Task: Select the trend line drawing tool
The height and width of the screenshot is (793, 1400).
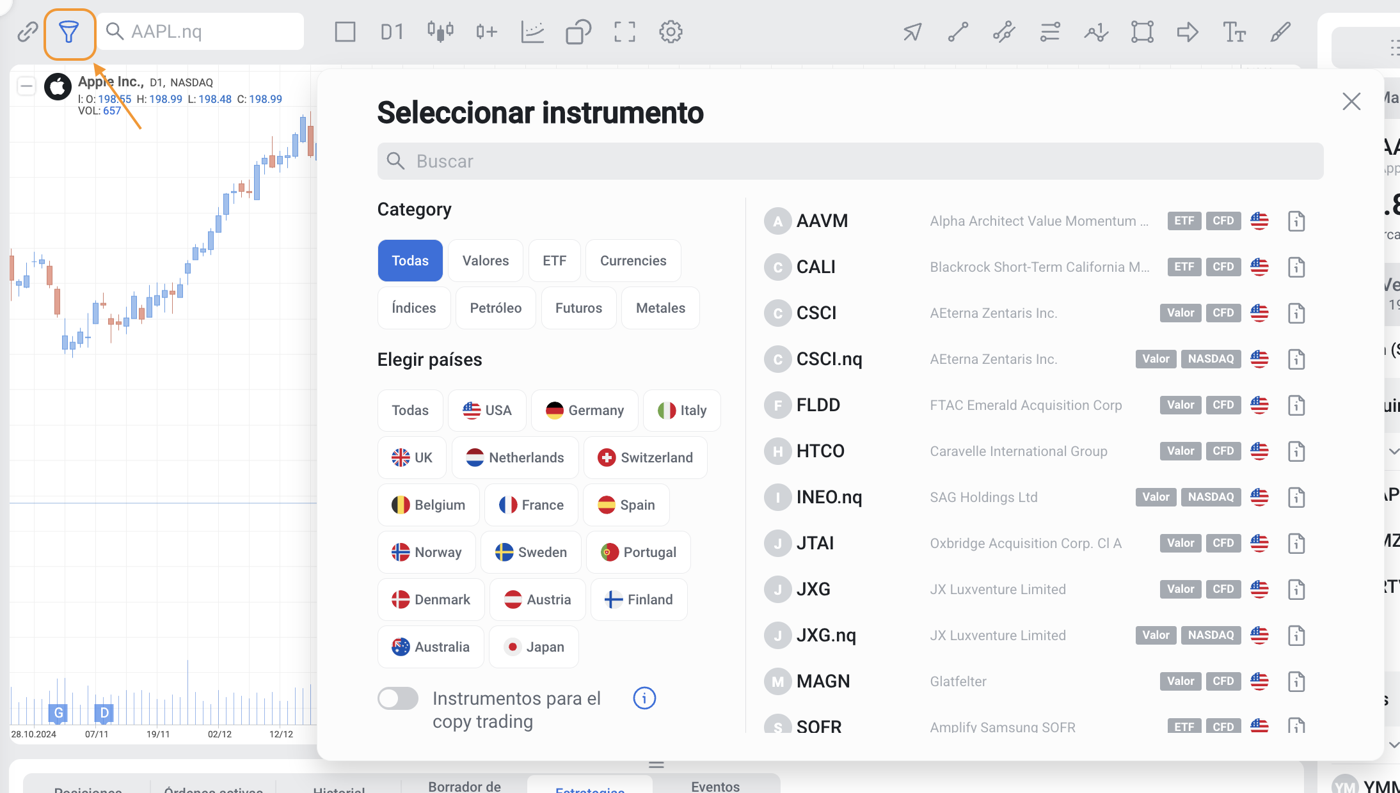Action: point(958,32)
